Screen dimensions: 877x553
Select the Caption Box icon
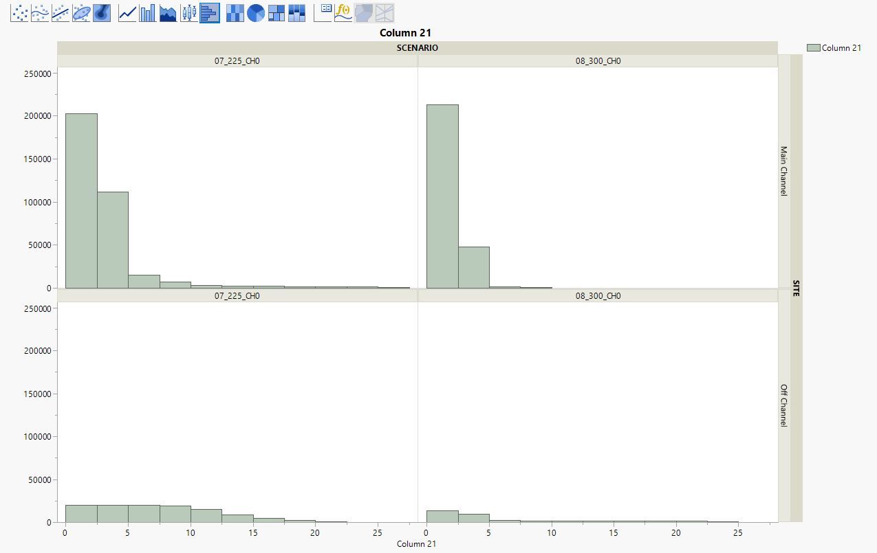pos(323,12)
